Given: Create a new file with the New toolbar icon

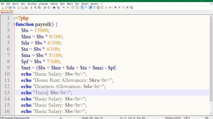Looking at the screenshot, I should (2, 8).
